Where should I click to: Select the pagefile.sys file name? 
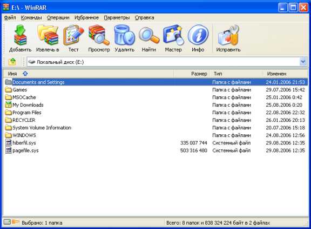click(x=25, y=151)
